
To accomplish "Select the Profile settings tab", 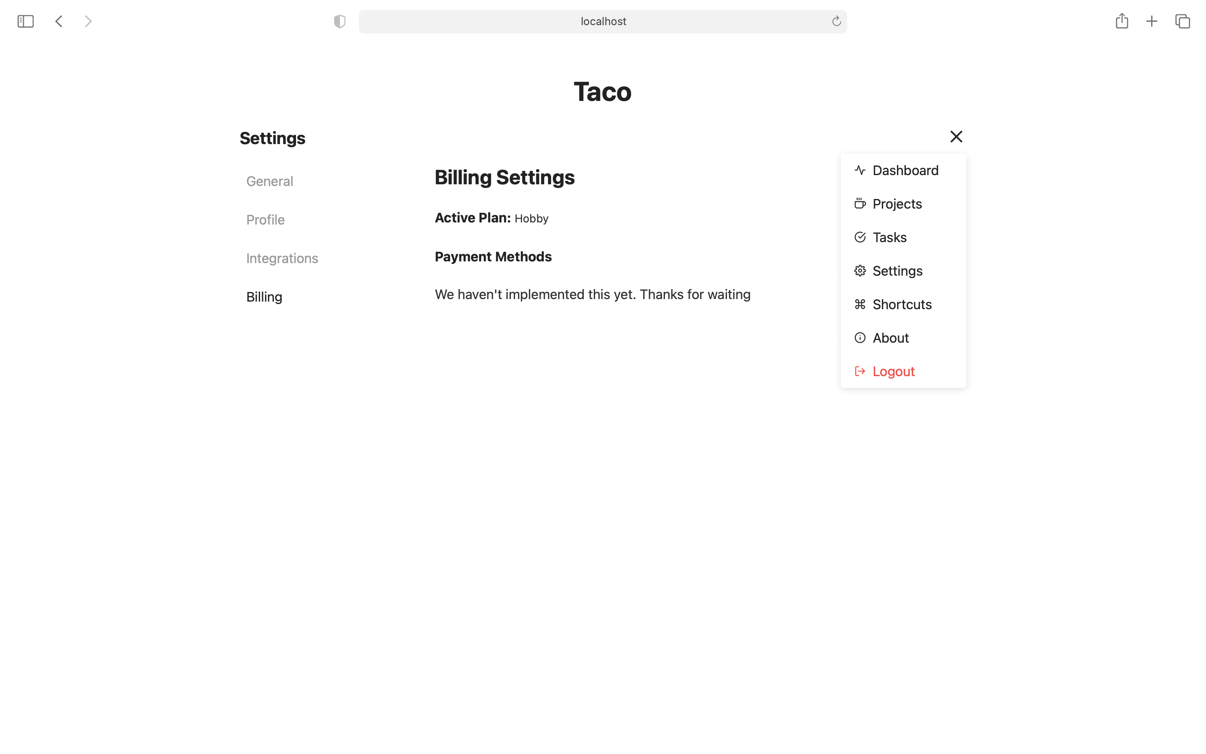I will [x=265, y=220].
